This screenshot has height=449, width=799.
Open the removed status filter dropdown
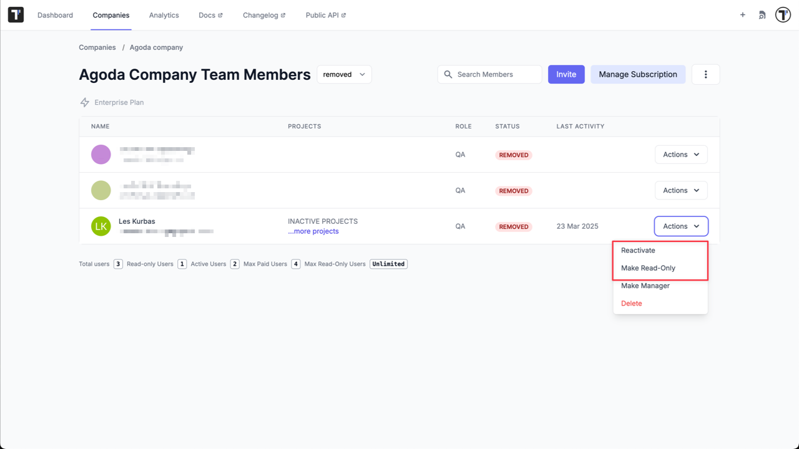pos(344,74)
